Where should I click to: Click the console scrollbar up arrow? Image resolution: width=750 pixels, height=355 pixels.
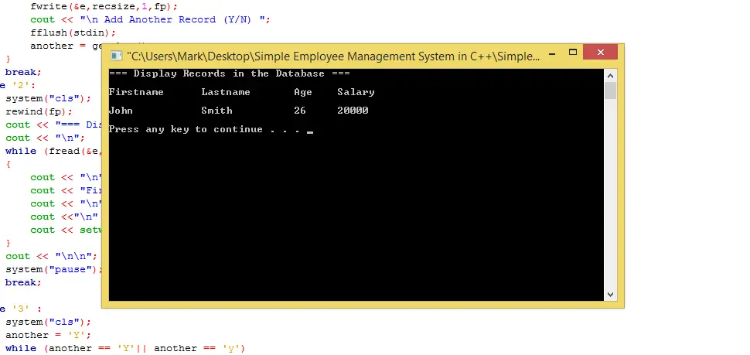610,75
